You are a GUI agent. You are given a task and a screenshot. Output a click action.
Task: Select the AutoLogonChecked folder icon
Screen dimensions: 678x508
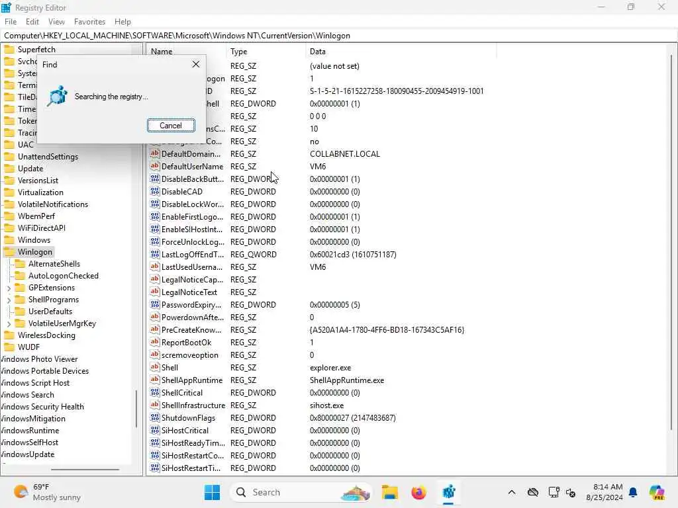coord(20,276)
